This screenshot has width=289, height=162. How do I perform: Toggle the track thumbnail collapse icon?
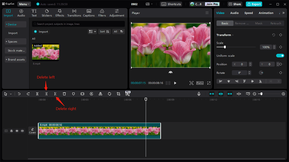6,131
